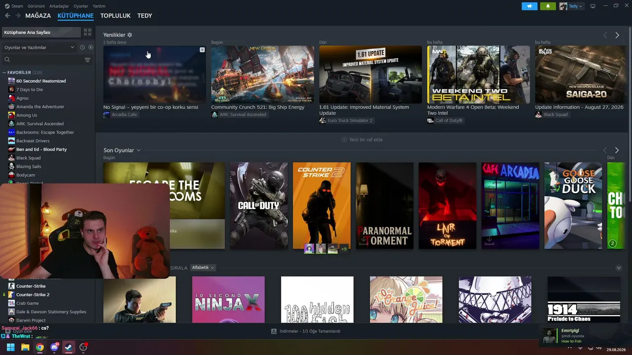Show ready-to-play games only icon
Screen dimensions: 632x355
[90, 47]
